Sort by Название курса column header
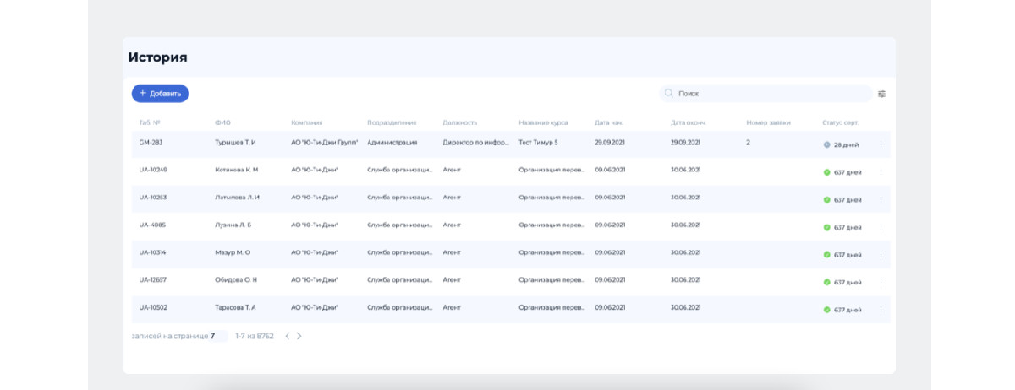The height and width of the screenshot is (390, 1015). click(x=543, y=122)
